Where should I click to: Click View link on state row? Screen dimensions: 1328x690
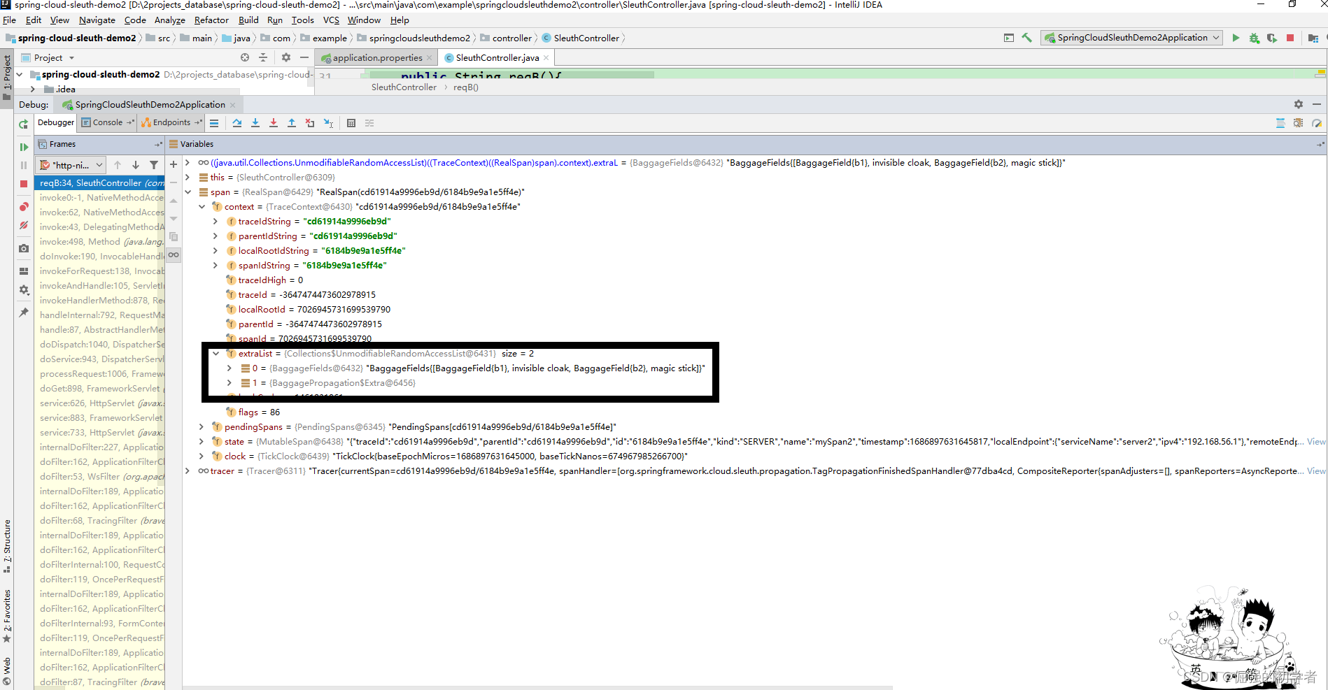1316,441
